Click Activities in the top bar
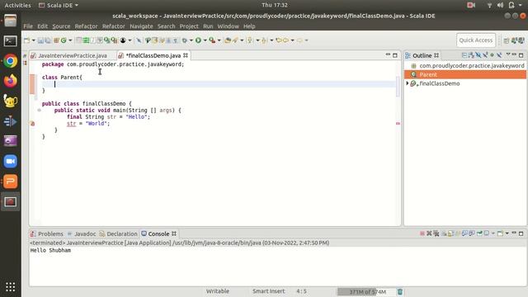Image resolution: width=528 pixels, height=297 pixels. pyautogui.click(x=17, y=5)
